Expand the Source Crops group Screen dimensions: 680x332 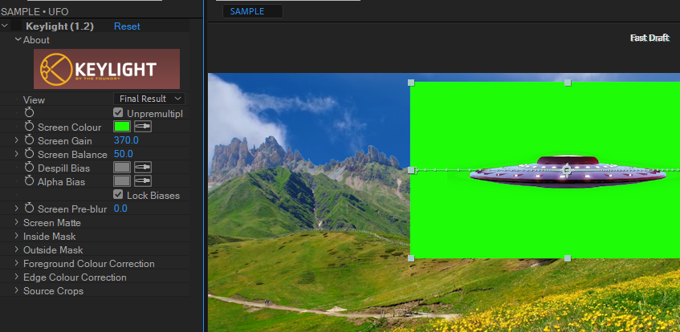pos(17,290)
